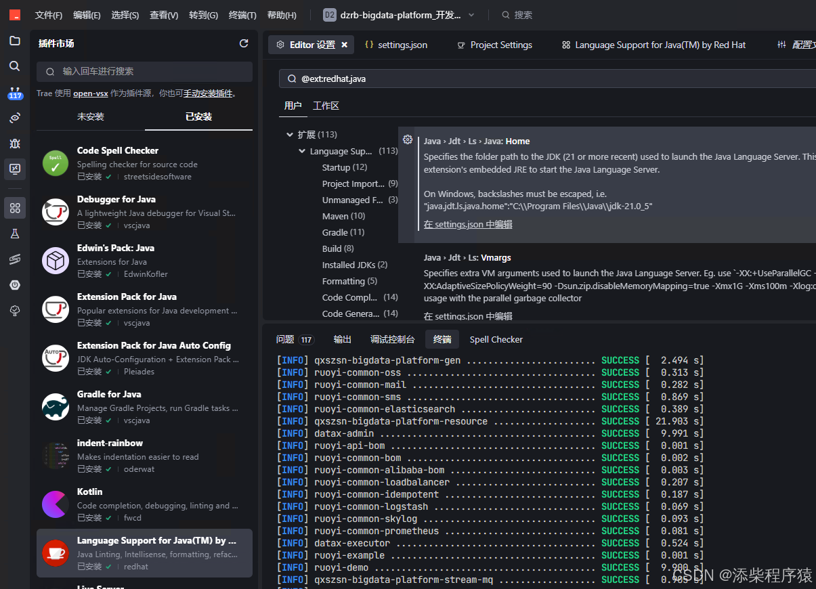The image size is (816, 589).
Task: Open the Spell Checker panel tab
Action: pos(496,339)
